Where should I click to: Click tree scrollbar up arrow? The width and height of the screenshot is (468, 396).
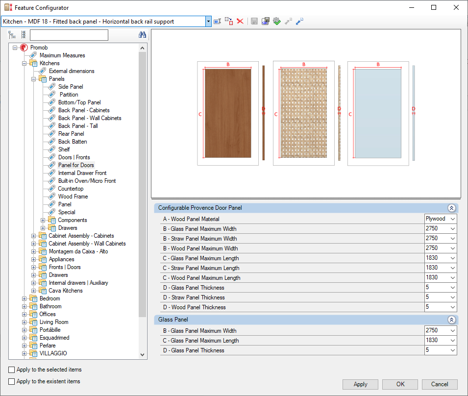click(143, 48)
